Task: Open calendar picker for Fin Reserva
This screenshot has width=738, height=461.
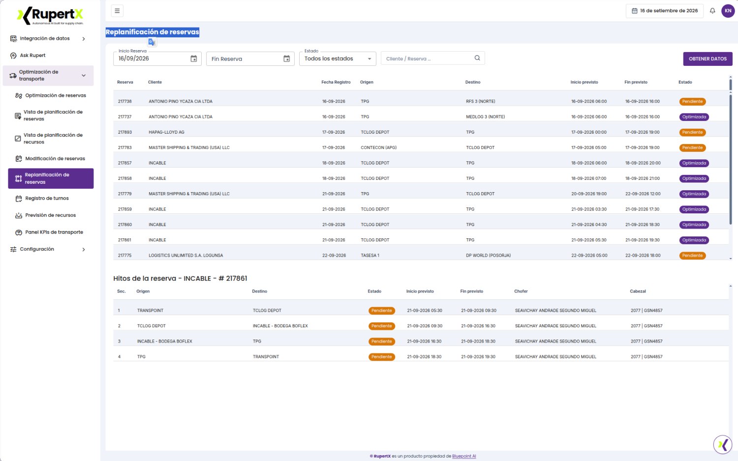Action: click(x=287, y=58)
